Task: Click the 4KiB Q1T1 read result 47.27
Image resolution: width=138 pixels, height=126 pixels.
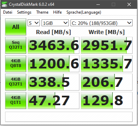Action: click(x=53, y=100)
